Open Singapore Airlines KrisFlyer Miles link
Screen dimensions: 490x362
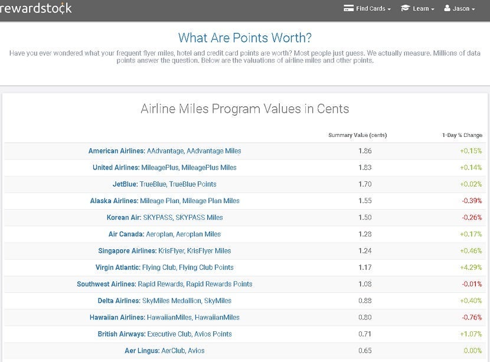point(165,251)
